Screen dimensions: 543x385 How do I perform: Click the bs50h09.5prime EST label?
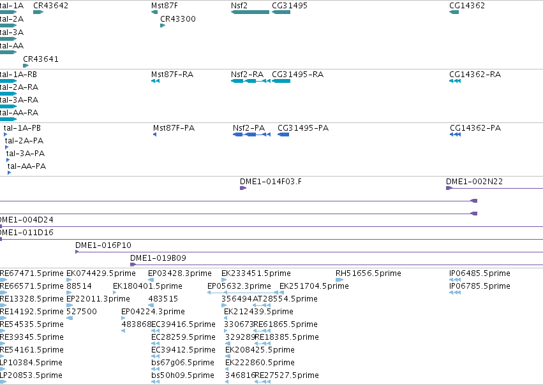click(182, 375)
